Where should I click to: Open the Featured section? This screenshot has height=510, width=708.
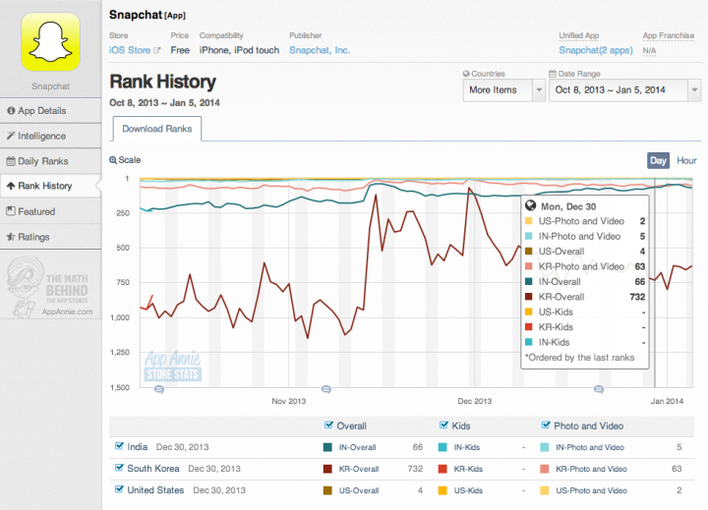[50, 211]
